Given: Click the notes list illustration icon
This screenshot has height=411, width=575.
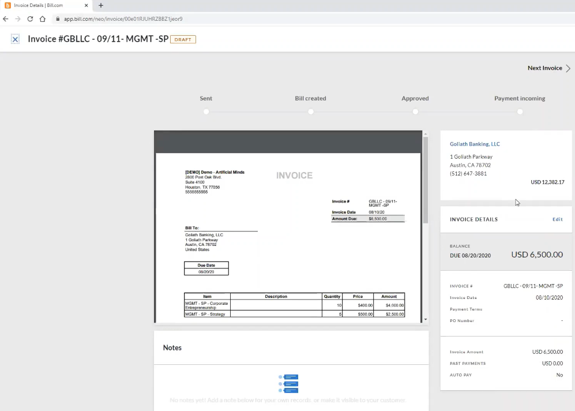Looking at the screenshot, I should pos(288,383).
